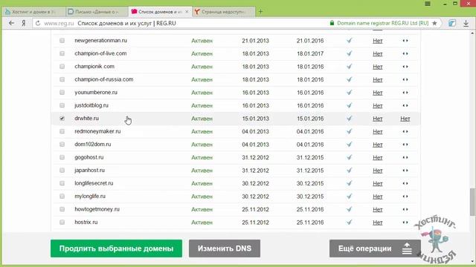The height and width of the screenshot is (267, 476).
Task: Open domain howtogetmoney.ru
Action: click(97, 209)
